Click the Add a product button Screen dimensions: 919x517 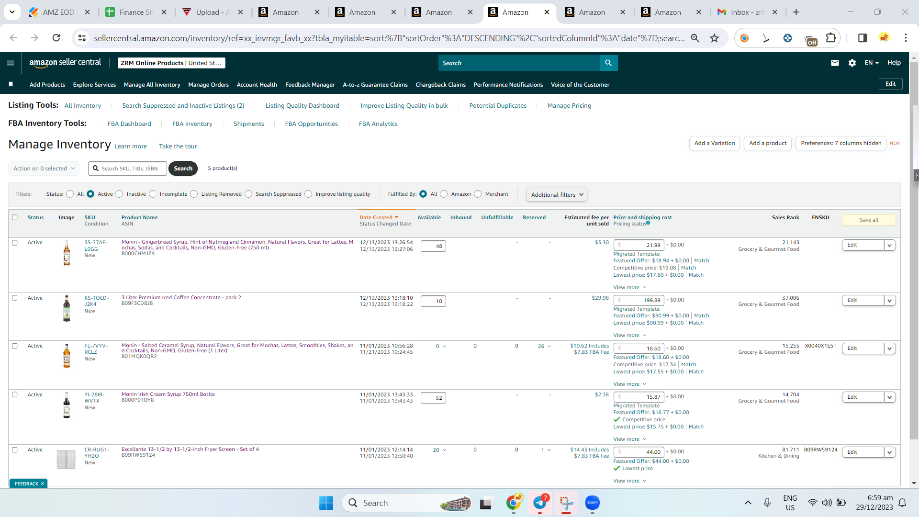click(768, 143)
